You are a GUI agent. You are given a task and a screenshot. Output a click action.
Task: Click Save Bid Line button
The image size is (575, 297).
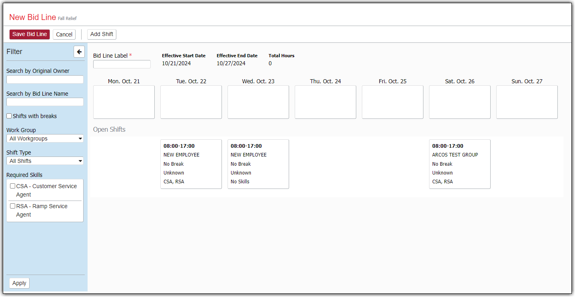(x=30, y=34)
